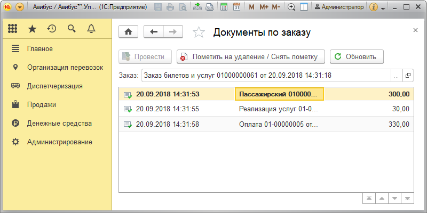Viewport: 427px width, 213px height.
Task: Click the Обновить button
Action: (x=357, y=56)
